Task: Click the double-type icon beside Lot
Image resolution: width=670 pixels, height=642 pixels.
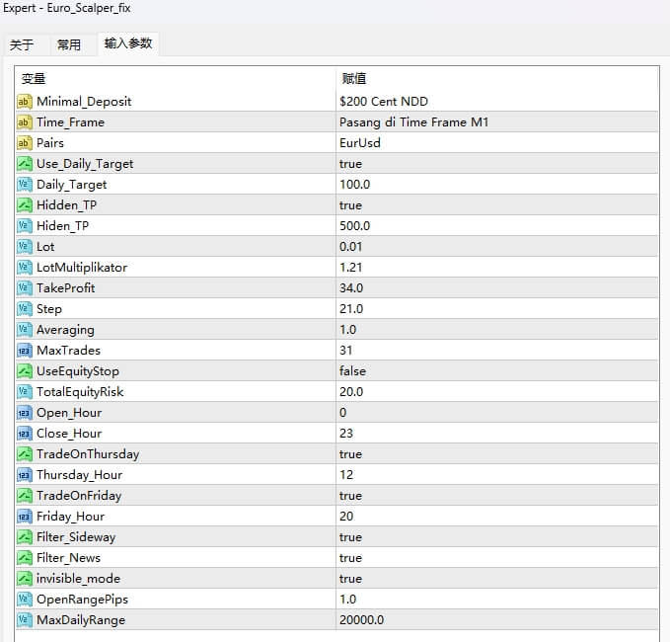Action: pos(25,247)
